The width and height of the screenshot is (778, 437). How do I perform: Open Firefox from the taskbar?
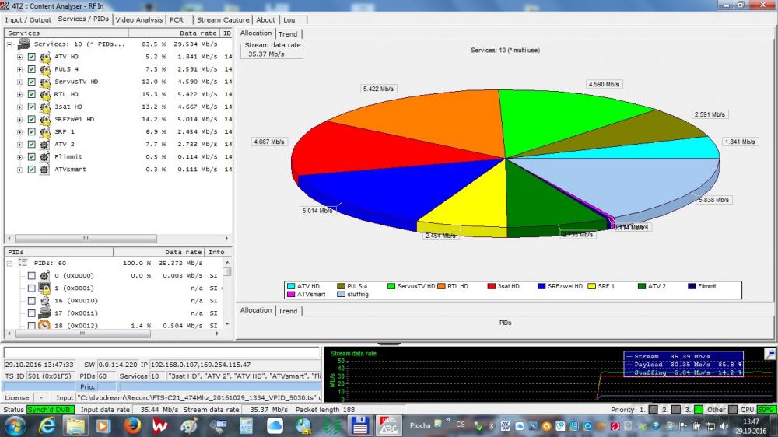[x=132, y=425]
